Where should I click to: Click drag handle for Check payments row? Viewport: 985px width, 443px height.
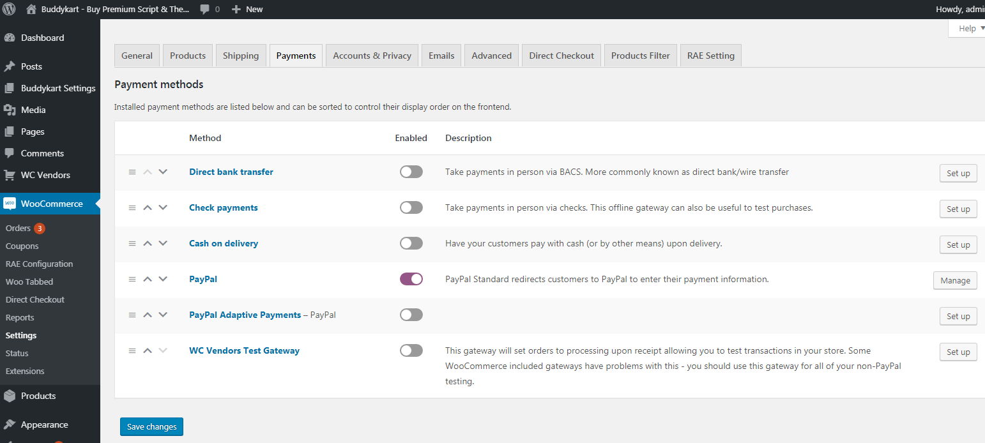coord(132,207)
